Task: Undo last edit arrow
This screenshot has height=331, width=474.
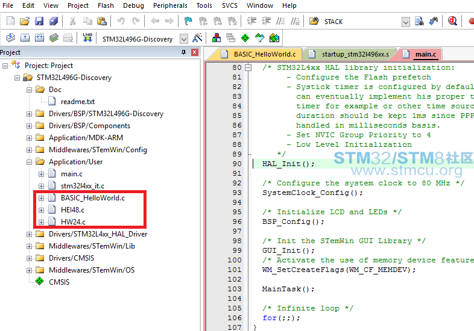Action: click(x=121, y=21)
